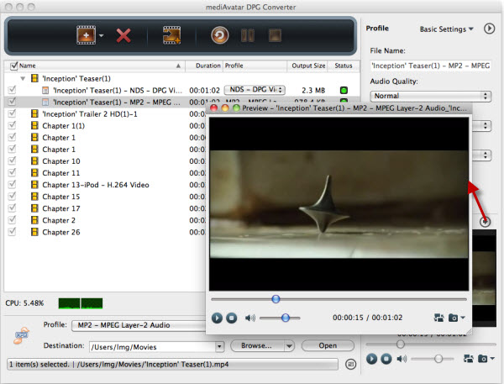Viewport: 504px width, 384px height.
Task: Click the green CPU usage graph
Action: [x=81, y=303]
